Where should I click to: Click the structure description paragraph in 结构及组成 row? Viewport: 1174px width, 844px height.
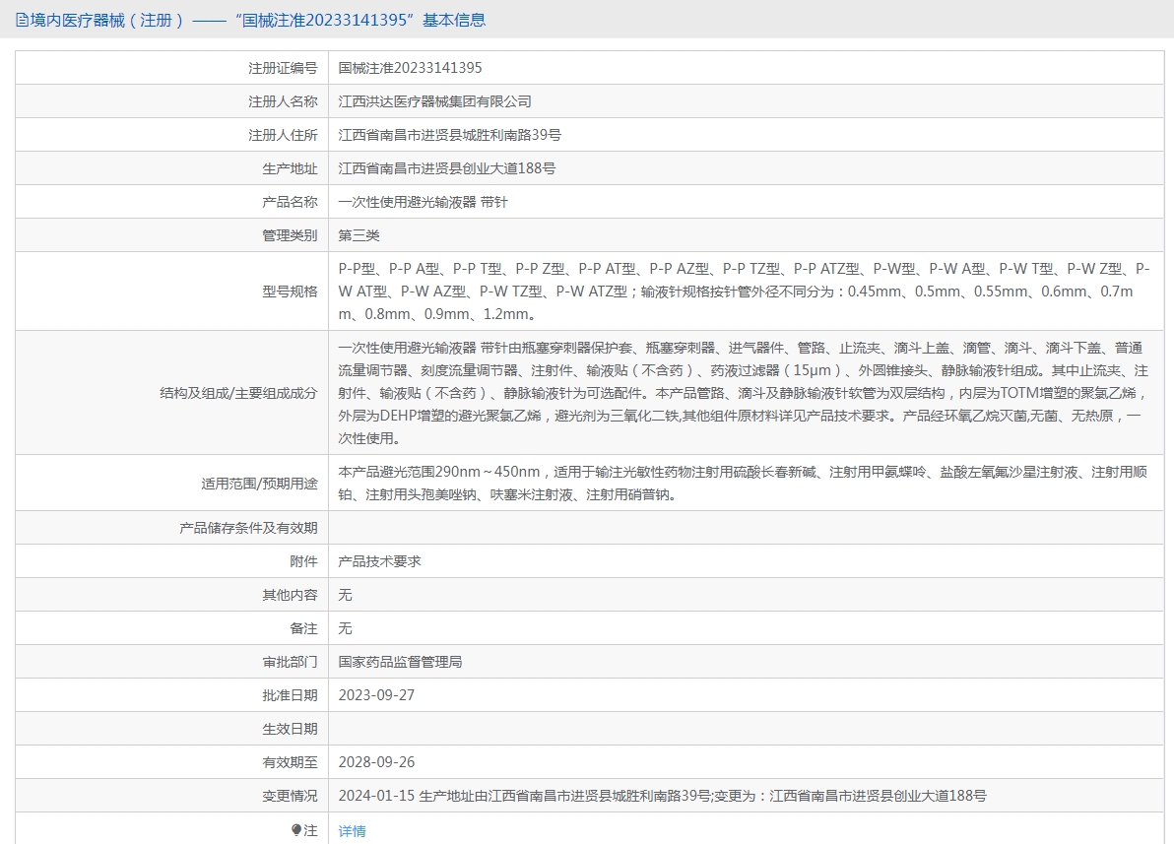click(743, 392)
